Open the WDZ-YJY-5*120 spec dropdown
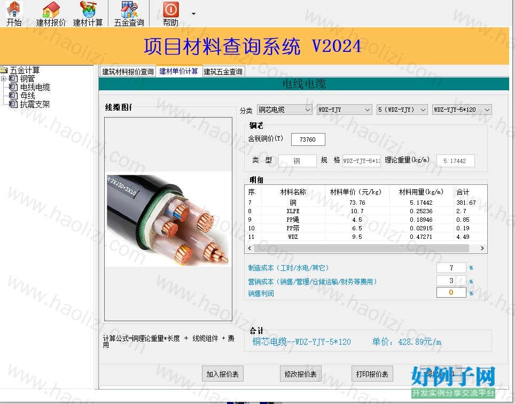The width and height of the screenshot is (515, 404). (x=462, y=110)
